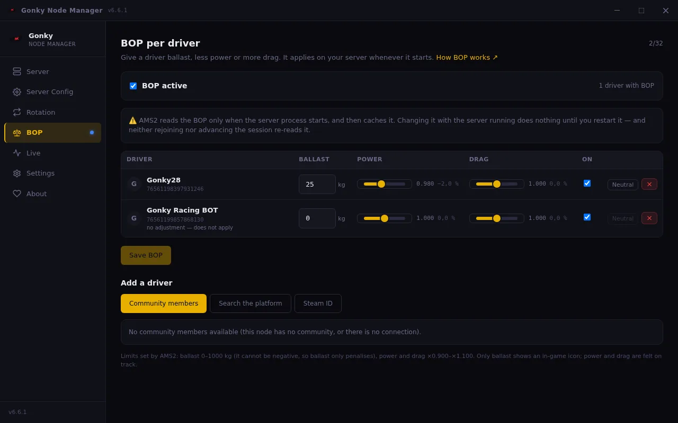Click the '1 driver with BOP' text
678x423 pixels.
(627, 86)
